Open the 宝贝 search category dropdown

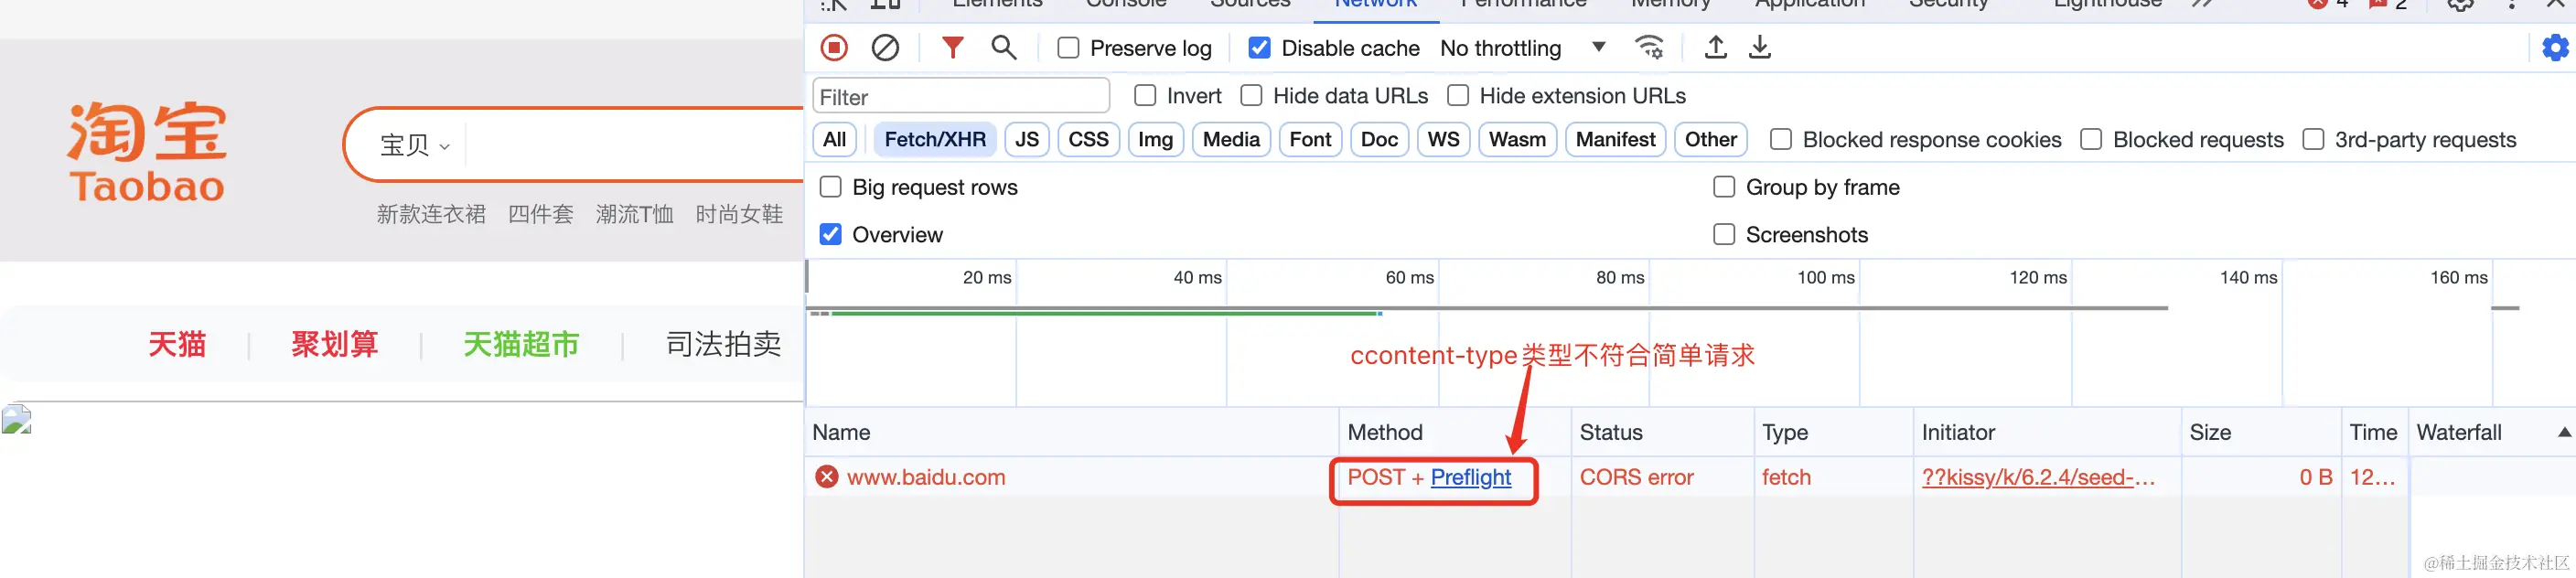point(414,146)
